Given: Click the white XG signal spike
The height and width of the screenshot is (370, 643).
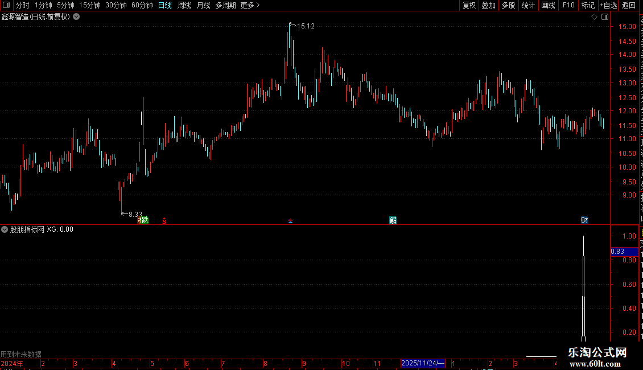Looking at the screenshot, I should coord(584,289).
